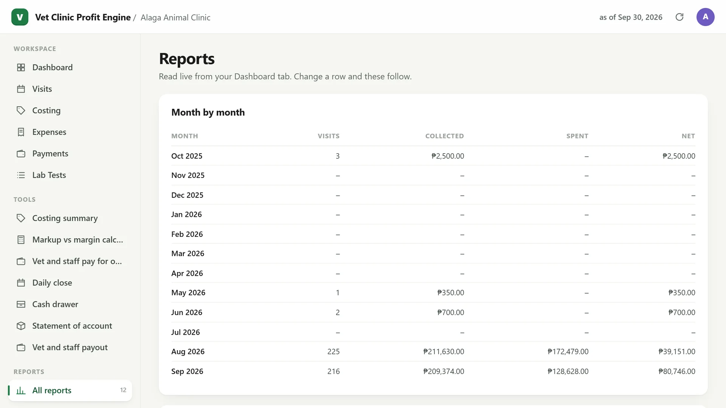
Task: Click the NET column header
Action: (x=688, y=136)
